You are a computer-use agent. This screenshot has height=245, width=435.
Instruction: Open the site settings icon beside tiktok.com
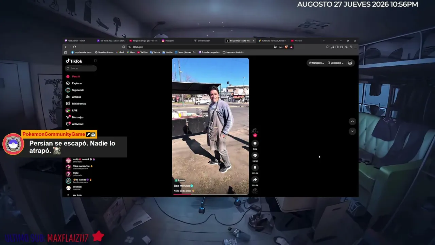[129, 47]
